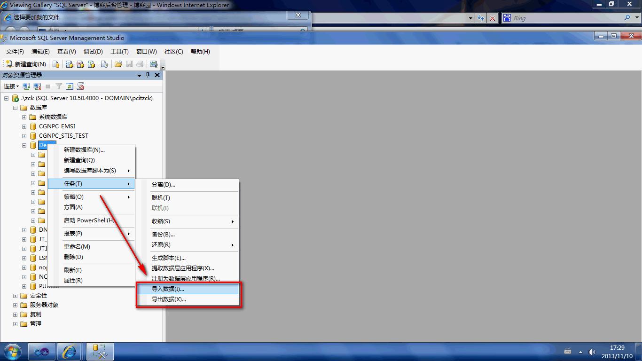
Task: Open the 社区(C) menu
Action: [173, 52]
